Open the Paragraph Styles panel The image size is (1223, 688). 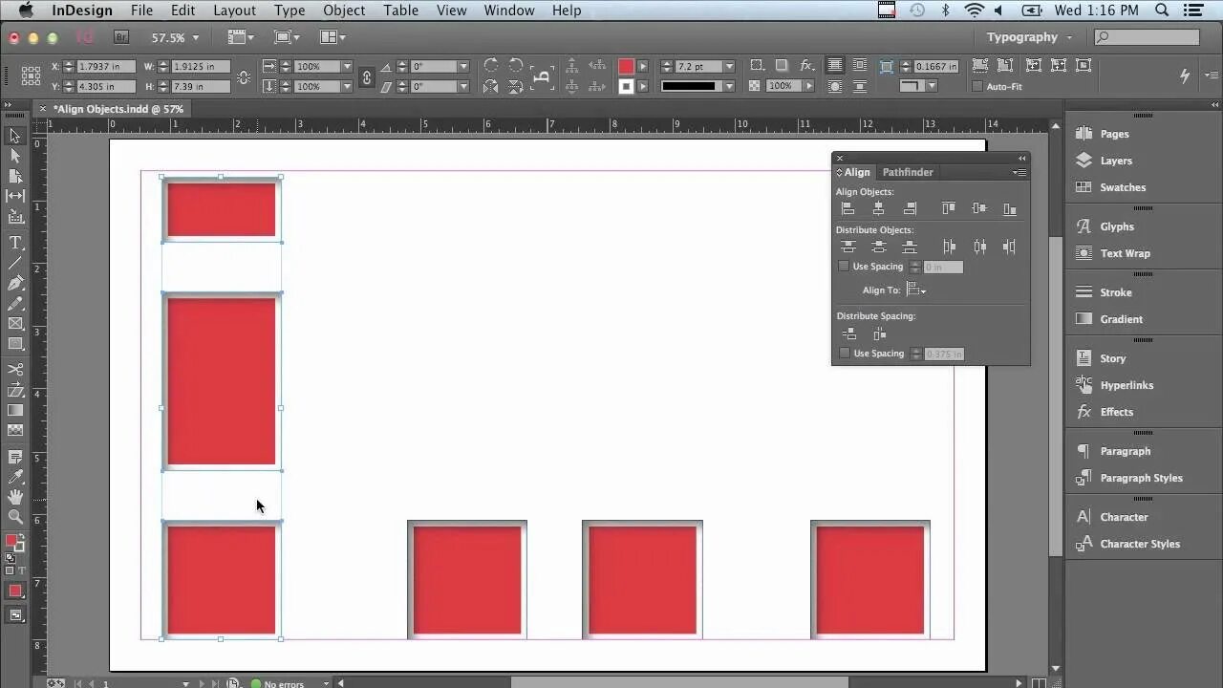point(1141,478)
